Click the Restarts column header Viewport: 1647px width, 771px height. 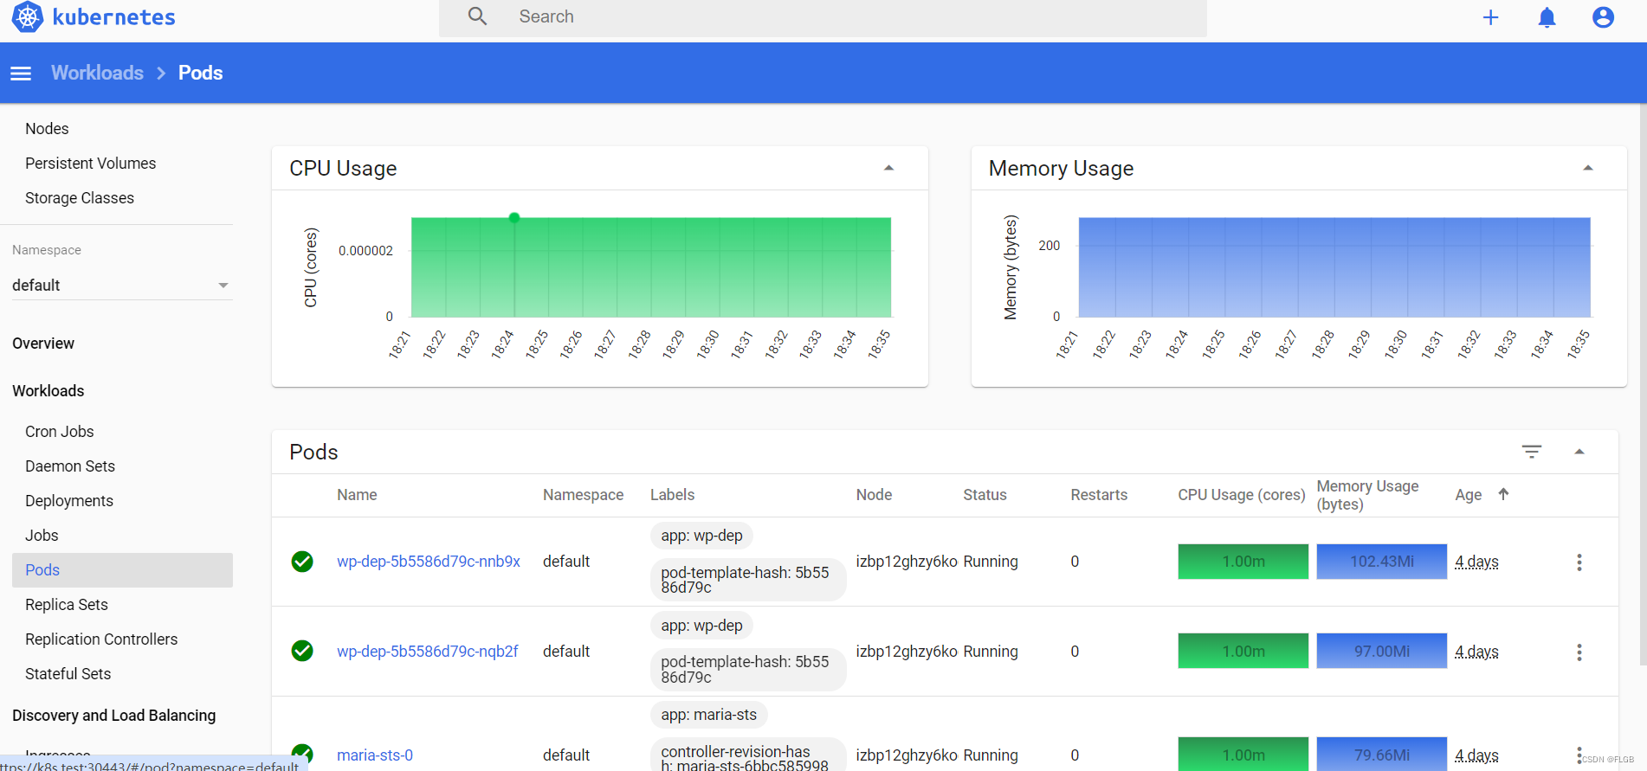click(1099, 495)
